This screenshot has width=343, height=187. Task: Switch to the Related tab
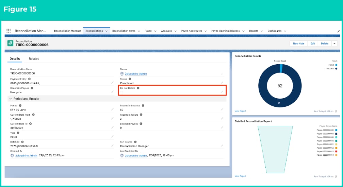pos(34,58)
